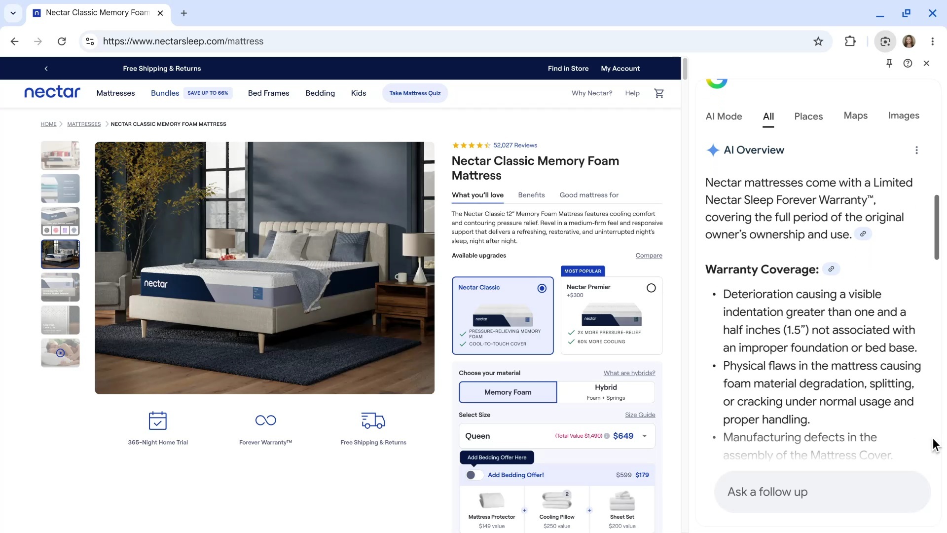
Task: Click the info icon next to Total Value
Action: click(607, 436)
